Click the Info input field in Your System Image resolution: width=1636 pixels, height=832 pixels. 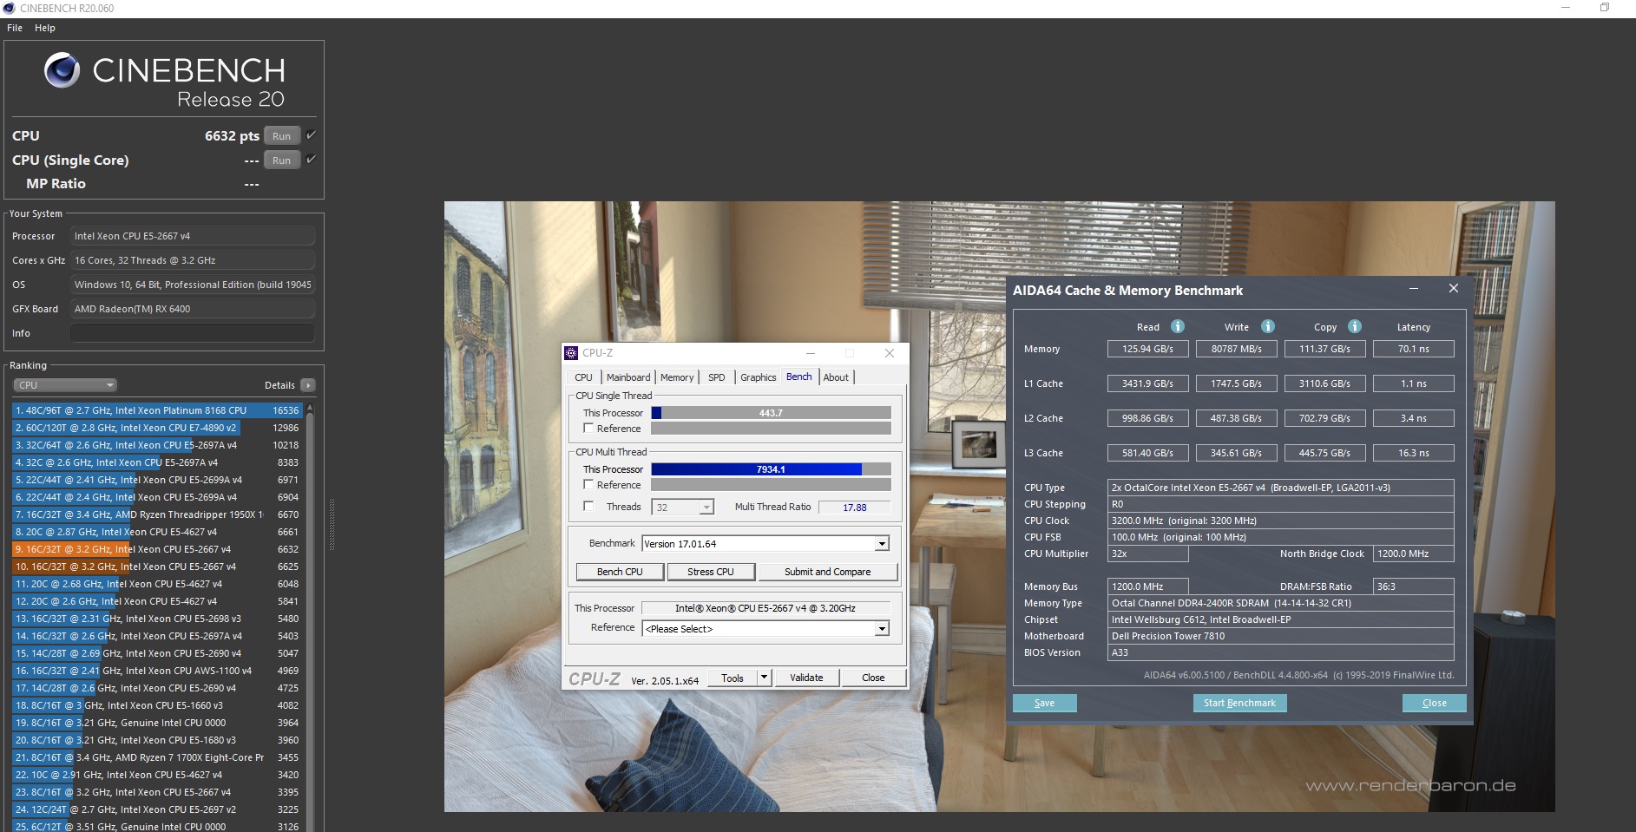[x=193, y=333]
